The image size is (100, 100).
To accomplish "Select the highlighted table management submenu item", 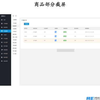I will [15, 26].
